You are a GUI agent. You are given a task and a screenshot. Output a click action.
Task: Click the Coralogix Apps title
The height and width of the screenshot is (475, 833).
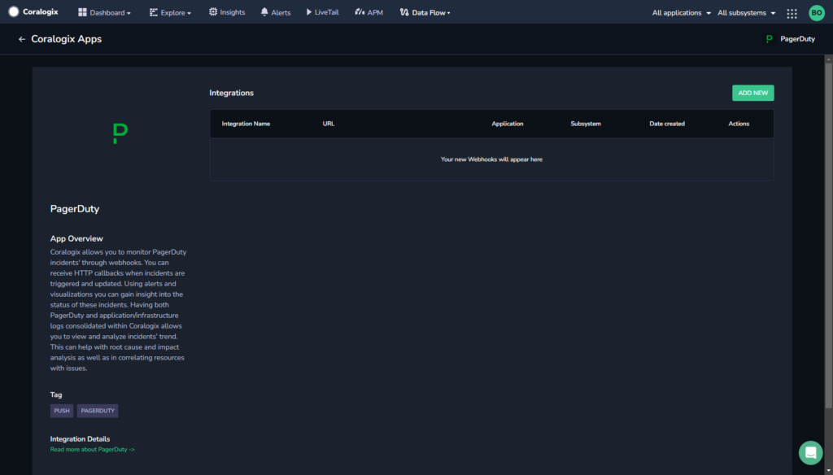point(67,39)
